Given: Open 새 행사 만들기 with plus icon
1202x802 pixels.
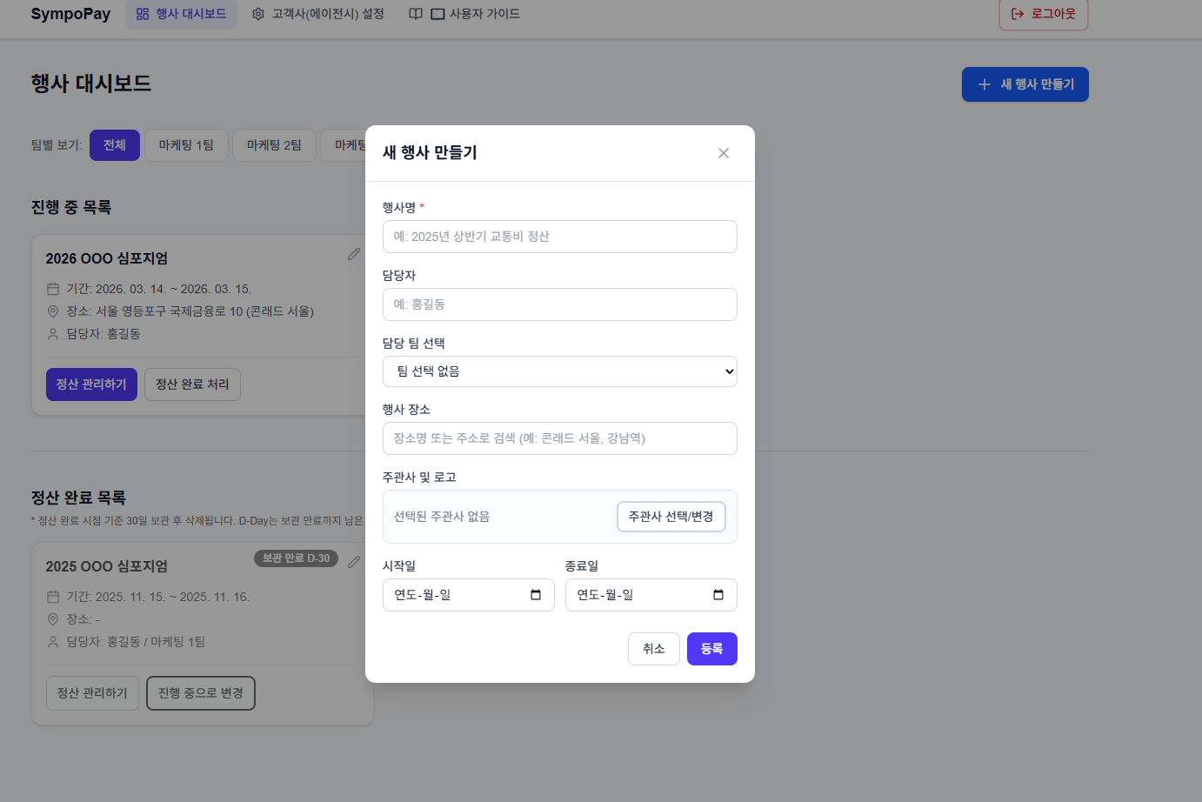Looking at the screenshot, I should 1025,84.
